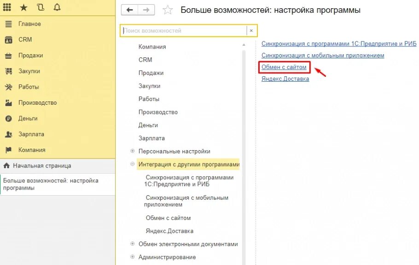Select Яндекс.Доставка in the tree
419x265 pixels.
coord(169,231)
